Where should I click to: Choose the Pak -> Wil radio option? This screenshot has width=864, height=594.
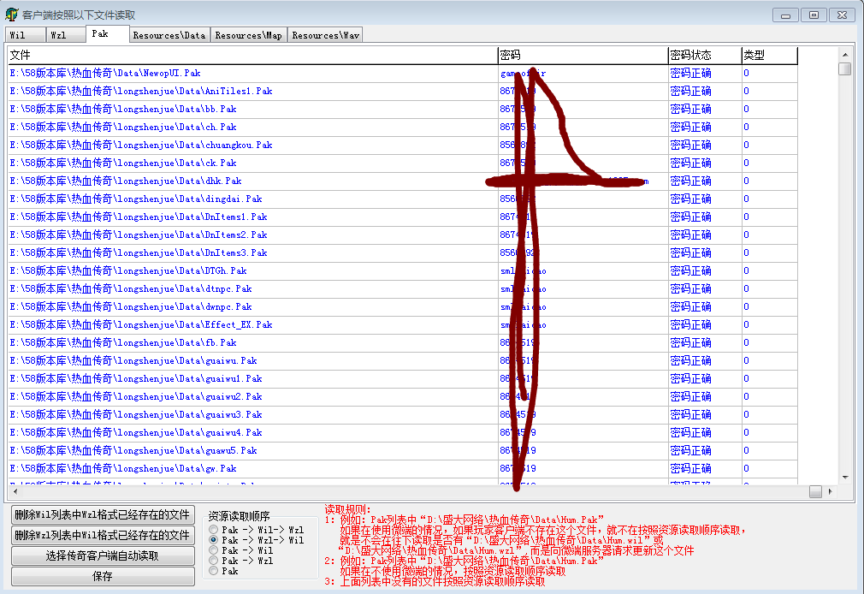point(241,550)
